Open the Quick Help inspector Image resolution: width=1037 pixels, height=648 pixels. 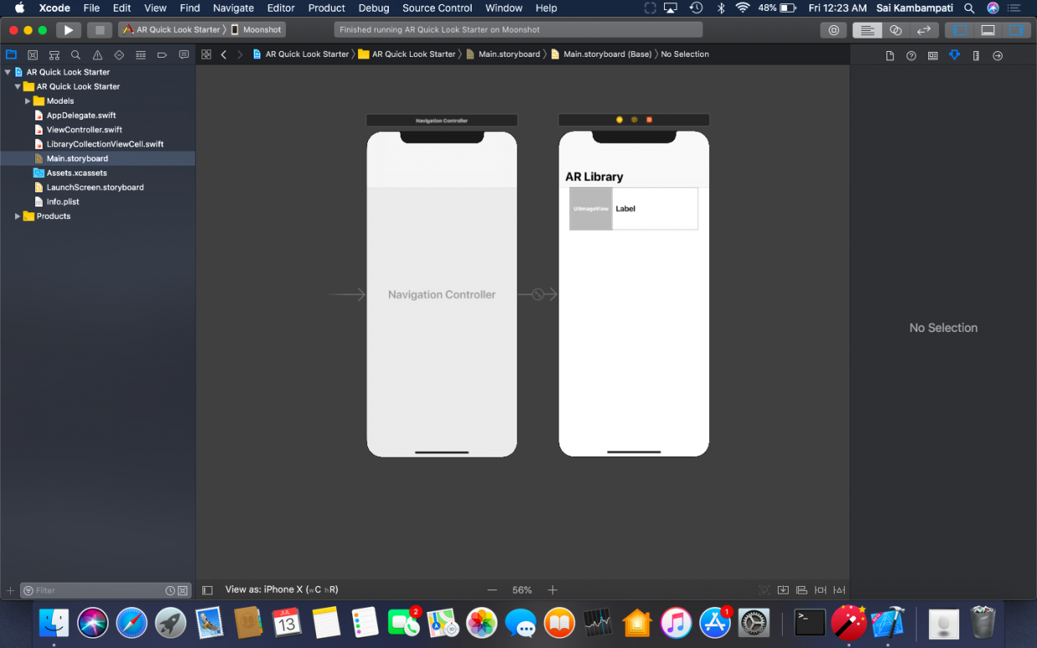point(911,55)
